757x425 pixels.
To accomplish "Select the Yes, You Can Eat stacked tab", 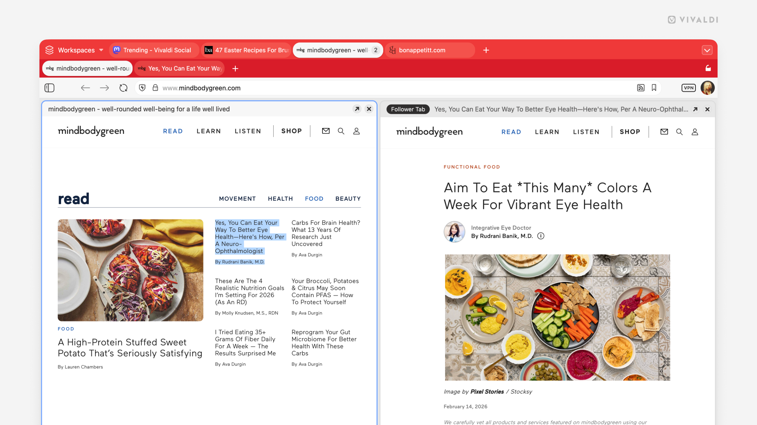I will click(x=179, y=68).
